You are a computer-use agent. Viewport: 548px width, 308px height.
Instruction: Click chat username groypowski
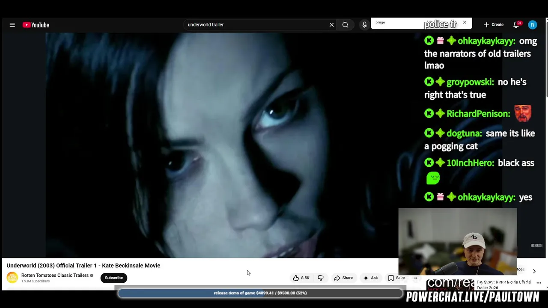pyautogui.click(x=470, y=82)
